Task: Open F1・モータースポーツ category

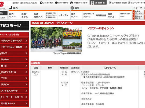Action: 14,97
